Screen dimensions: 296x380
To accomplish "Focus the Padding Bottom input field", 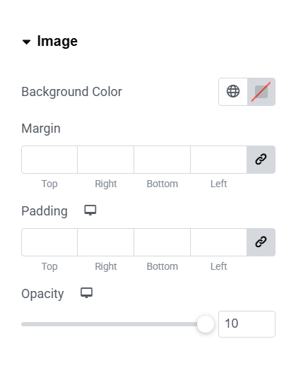I will pyautogui.click(x=162, y=242).
